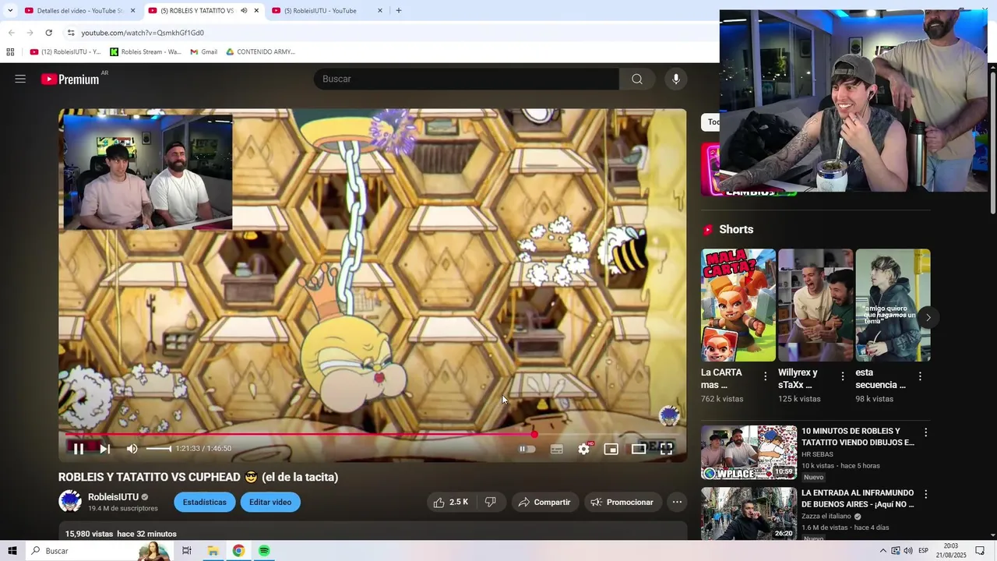997x561 pixels.
Task: Open Task View in the taskbar
Action: point(187,551)
